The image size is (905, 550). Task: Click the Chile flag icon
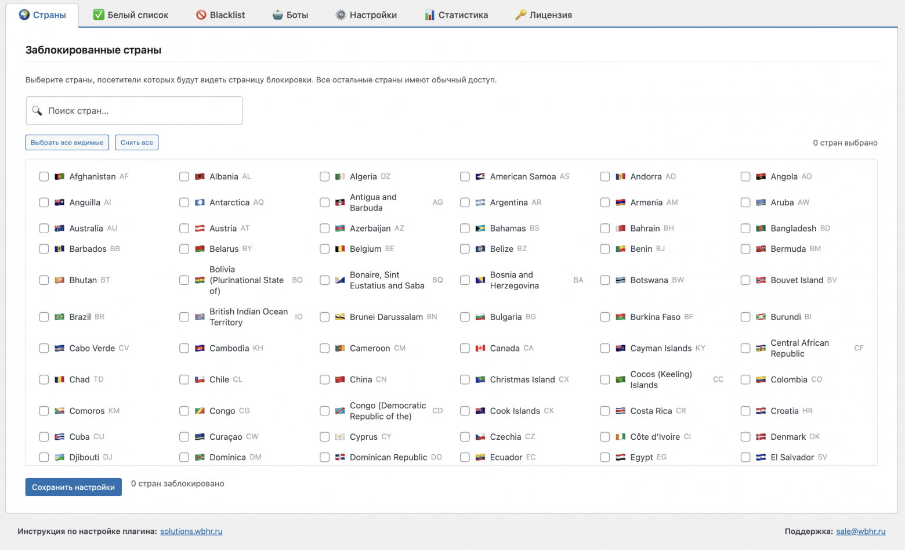coord(200,379)
